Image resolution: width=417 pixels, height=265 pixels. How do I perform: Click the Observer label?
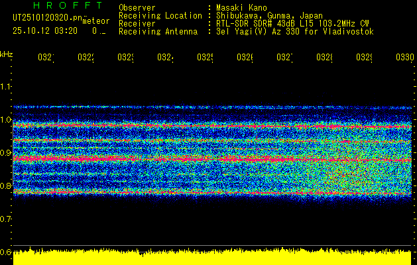pos(137,8)
